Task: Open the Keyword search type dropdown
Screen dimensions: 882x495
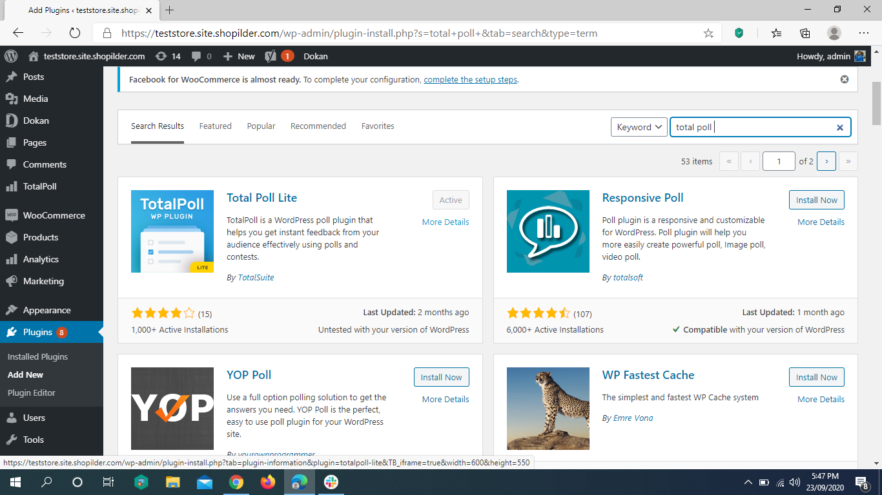Action: click(639, 127)
